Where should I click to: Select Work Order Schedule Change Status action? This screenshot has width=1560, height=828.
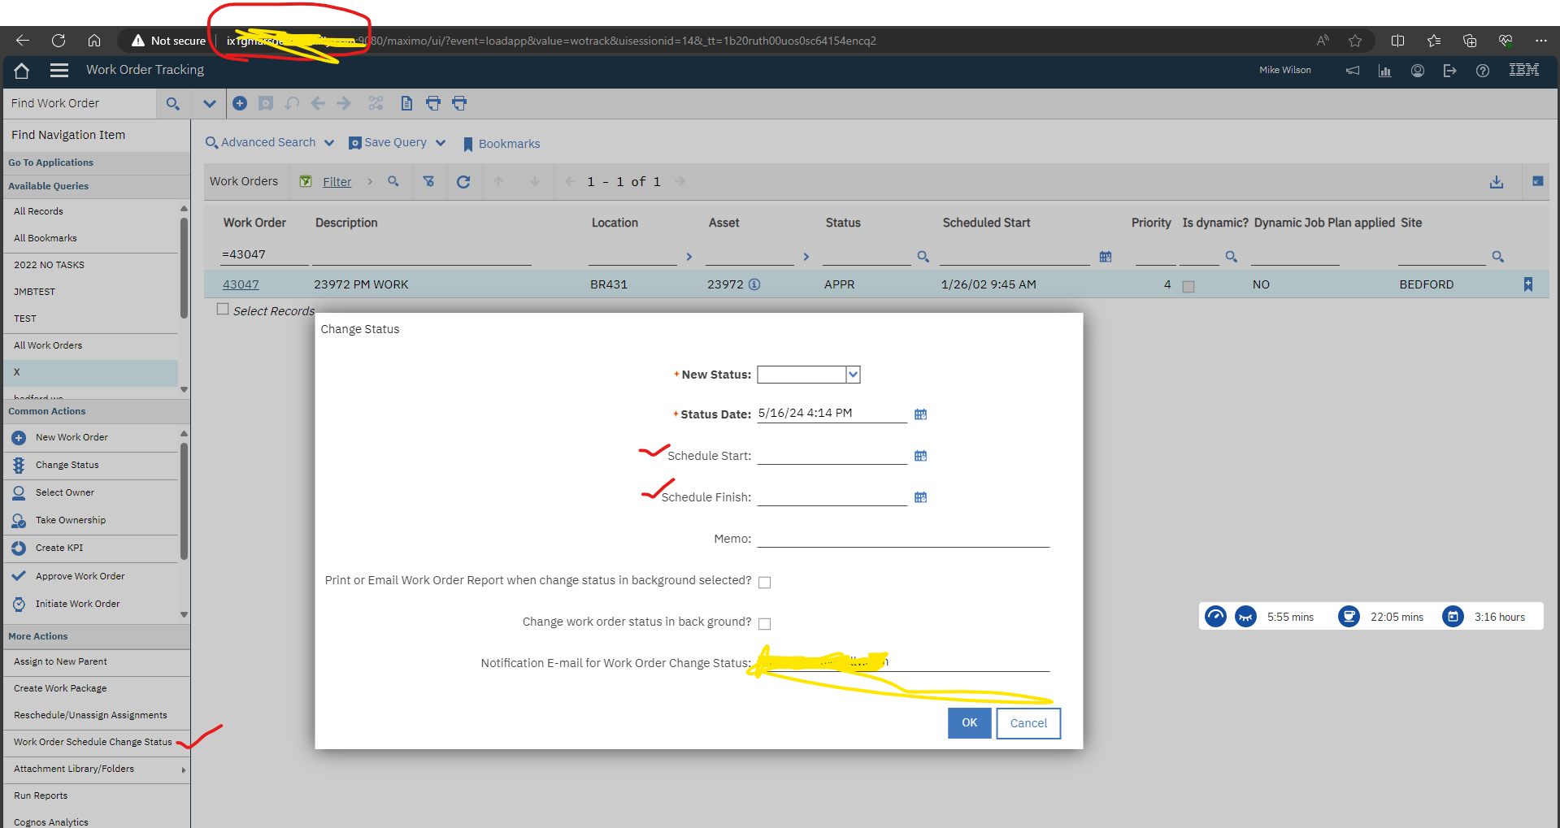tap(93, 742)
